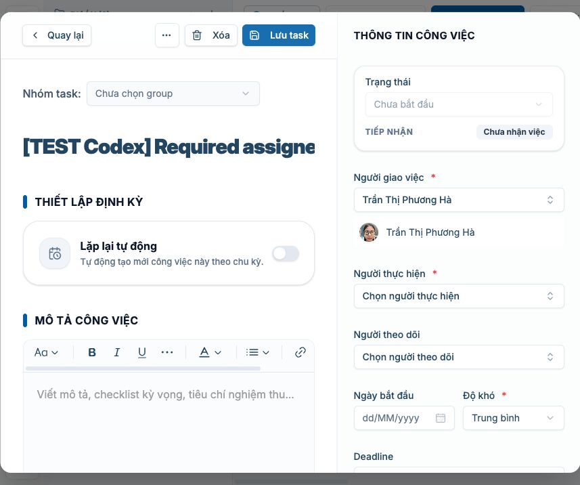Click the THIẾT LẬP ĐỊNH KỲ heading
Image resolution: width=580 pixels, height=485 pixels.
coord(89,202)
